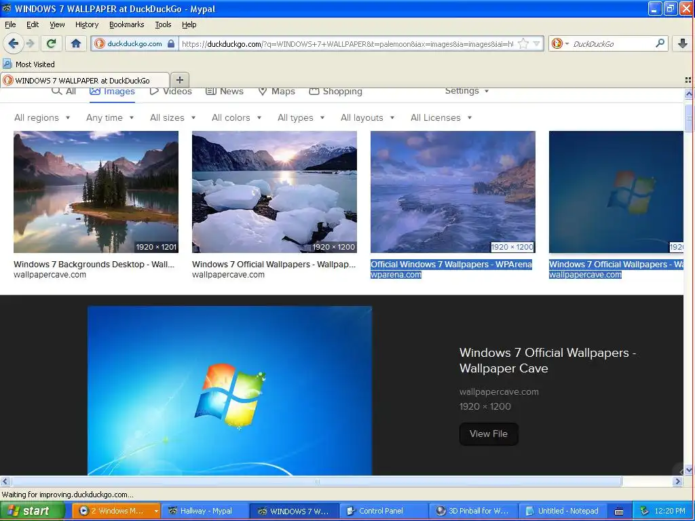
Task: Click the horizontal scrollbar right arrow
Action: (677, 481)
